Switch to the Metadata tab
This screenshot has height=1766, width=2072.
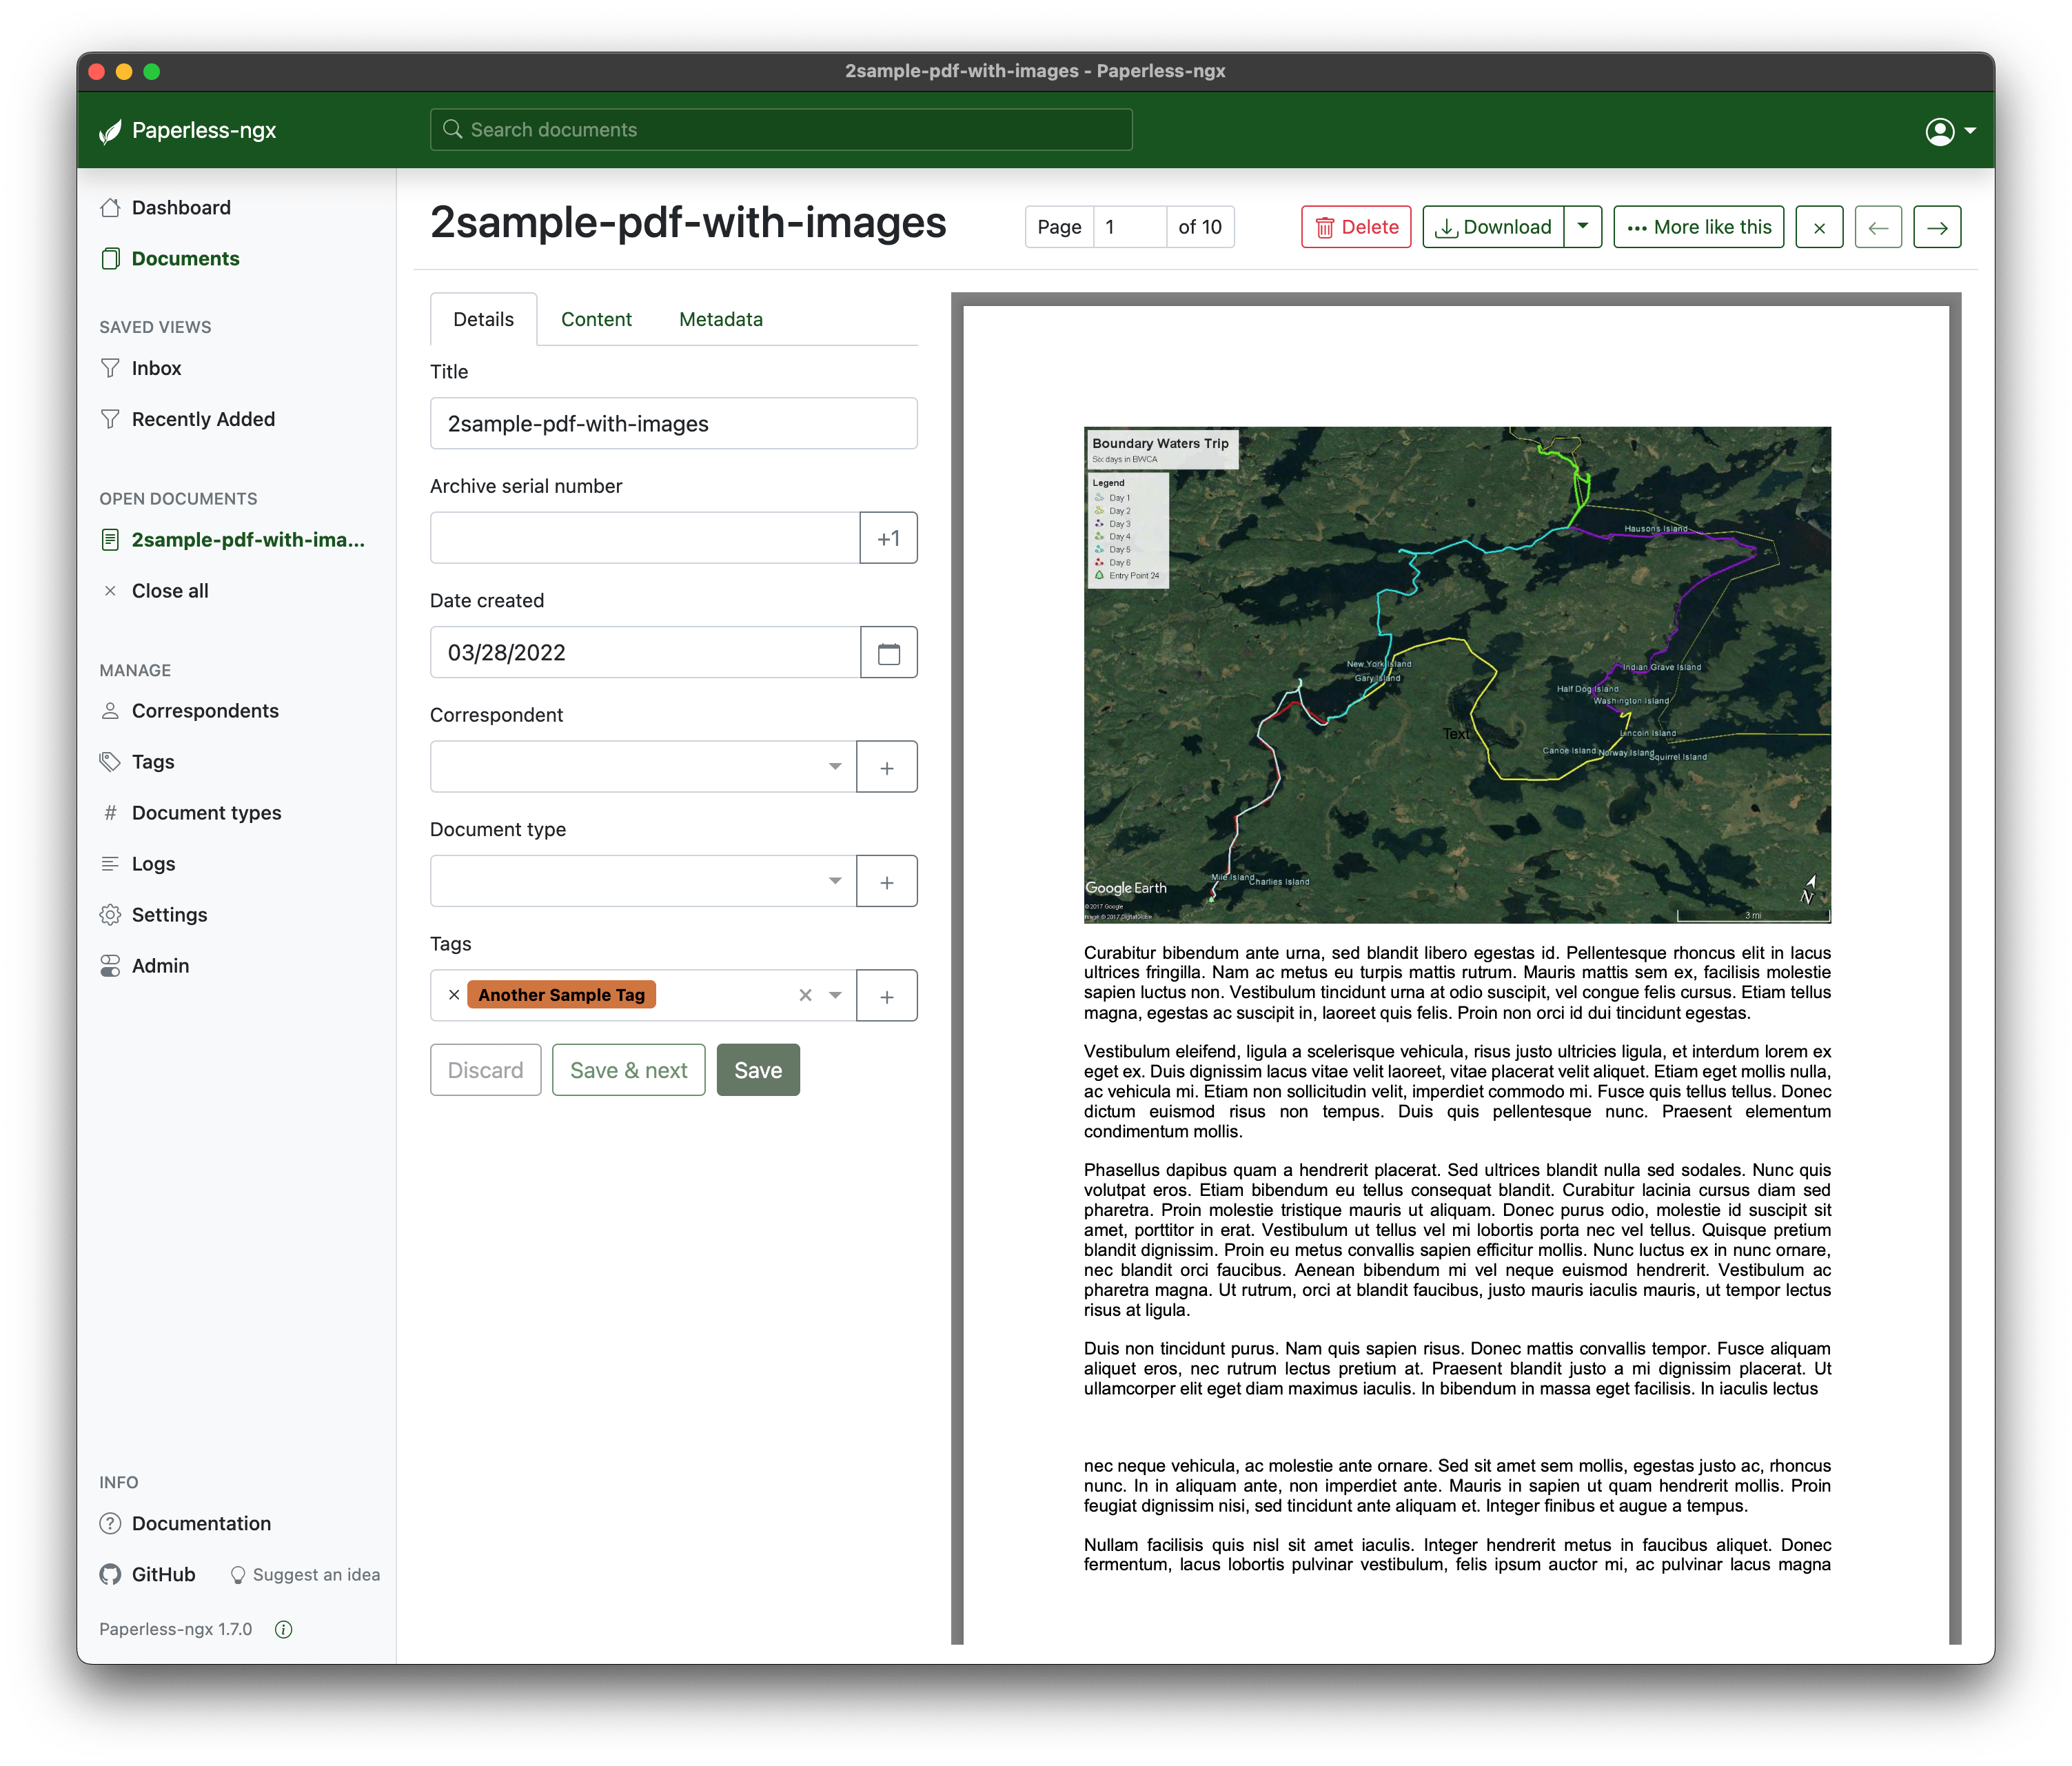point(720,319)
